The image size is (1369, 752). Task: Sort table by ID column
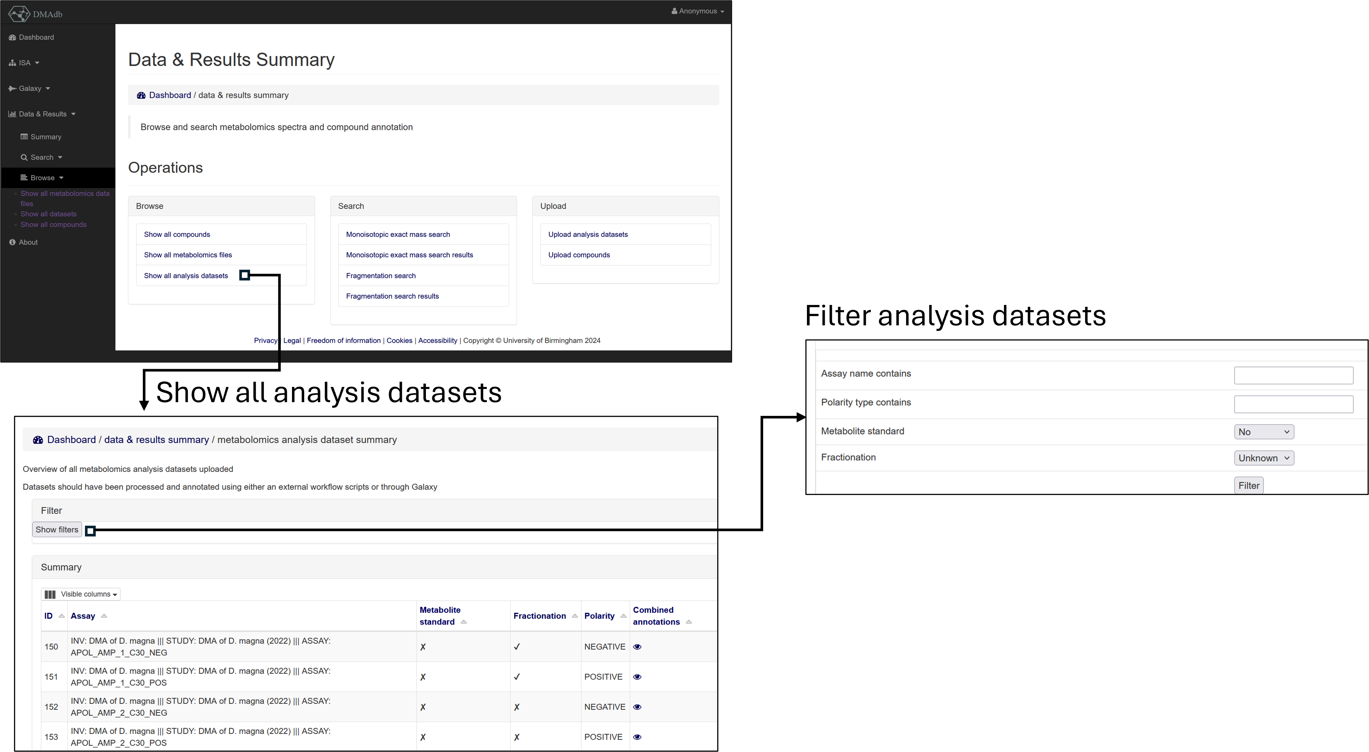[54, 616]
